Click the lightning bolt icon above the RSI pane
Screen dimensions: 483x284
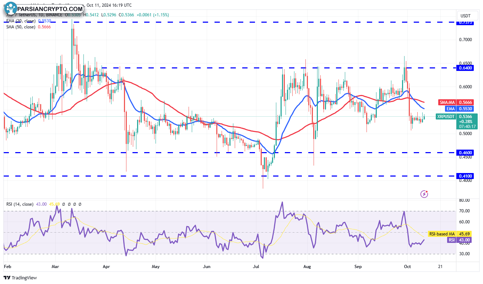(x=424, y=194)
